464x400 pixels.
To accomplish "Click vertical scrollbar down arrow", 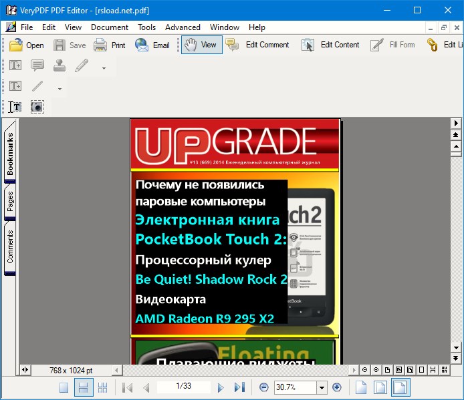I will click(456, 348).
